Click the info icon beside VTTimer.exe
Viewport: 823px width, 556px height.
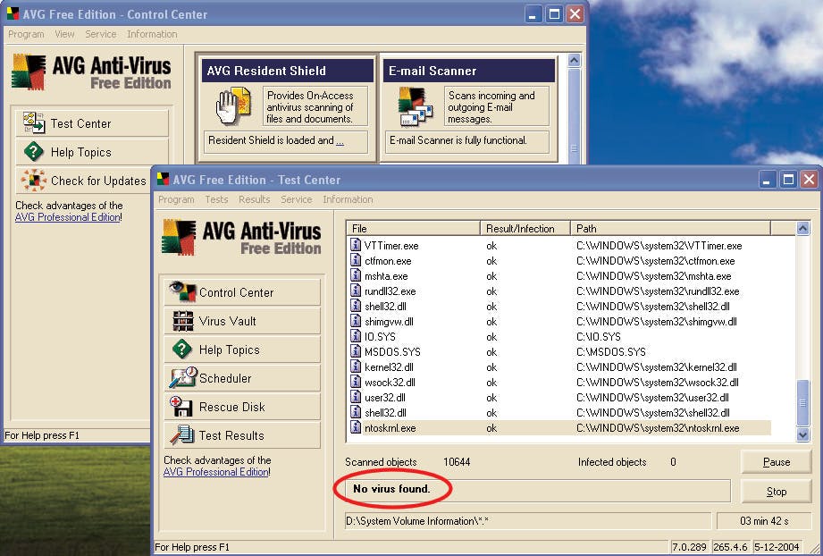[x=356, y=245]
